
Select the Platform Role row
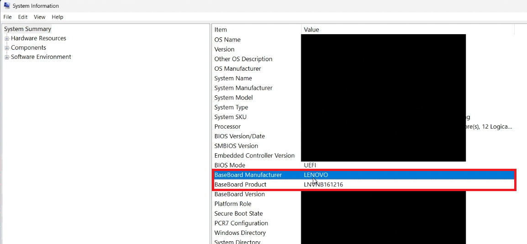pos(364,204)
